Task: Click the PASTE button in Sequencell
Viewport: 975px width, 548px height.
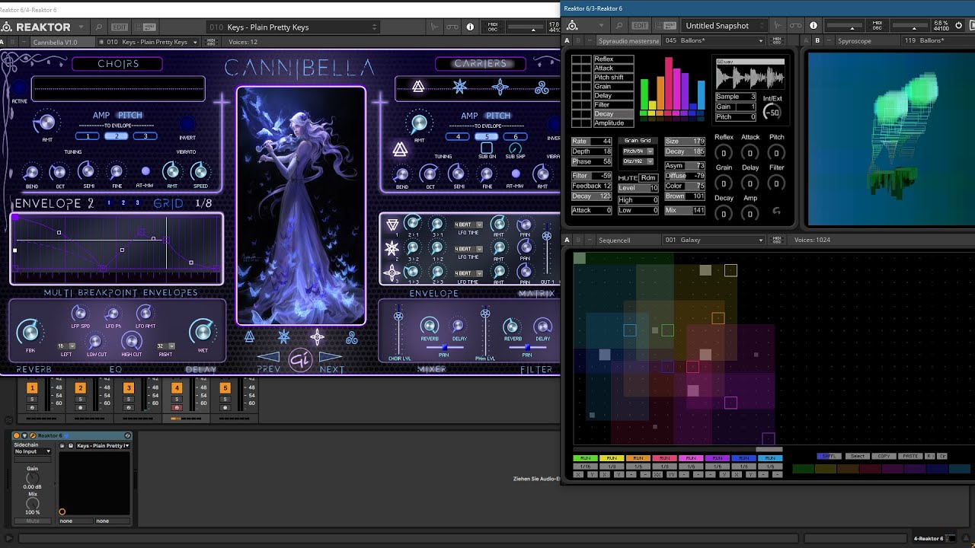Action: (x=909, y=456)
